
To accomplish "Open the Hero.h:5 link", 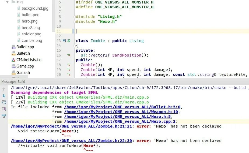I will 117,117.
